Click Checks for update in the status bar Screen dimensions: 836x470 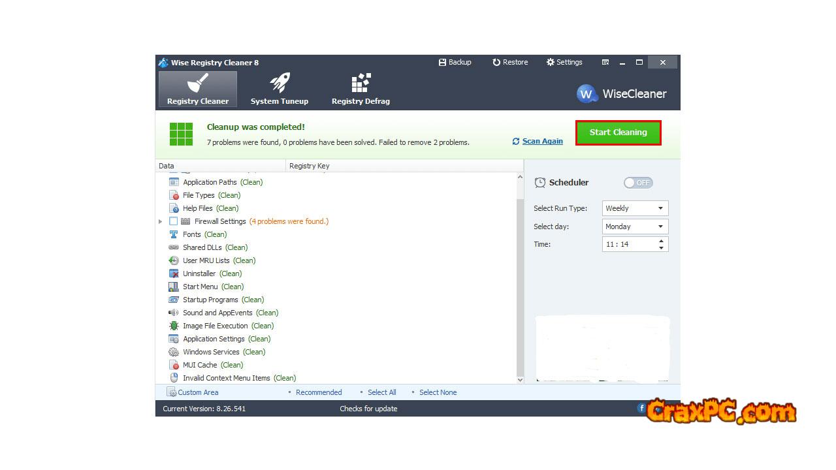(x=368, y=409)
